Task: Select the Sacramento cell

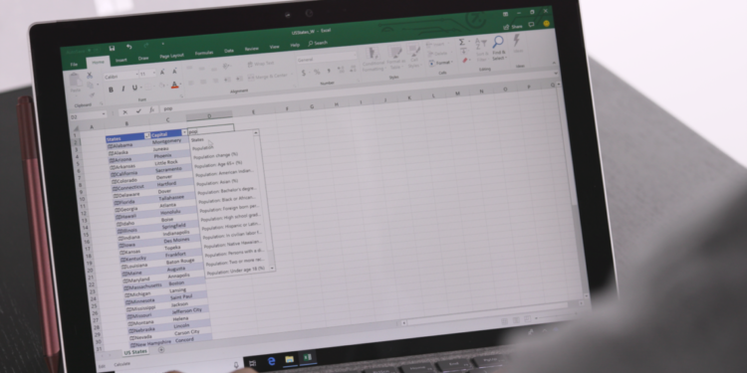Action: [168, 169]
